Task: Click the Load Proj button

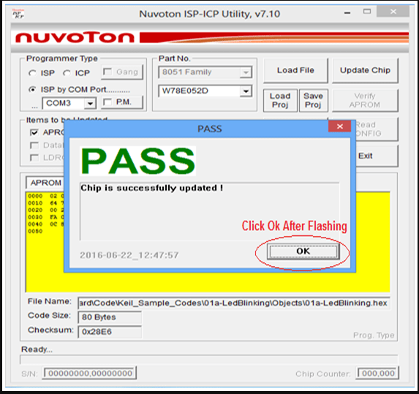Action: (x=280, y=100)
